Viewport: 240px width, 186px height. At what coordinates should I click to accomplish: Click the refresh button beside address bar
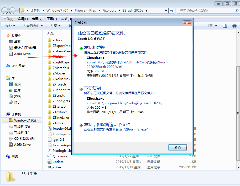pyautogui.click(x=172, y=11)
